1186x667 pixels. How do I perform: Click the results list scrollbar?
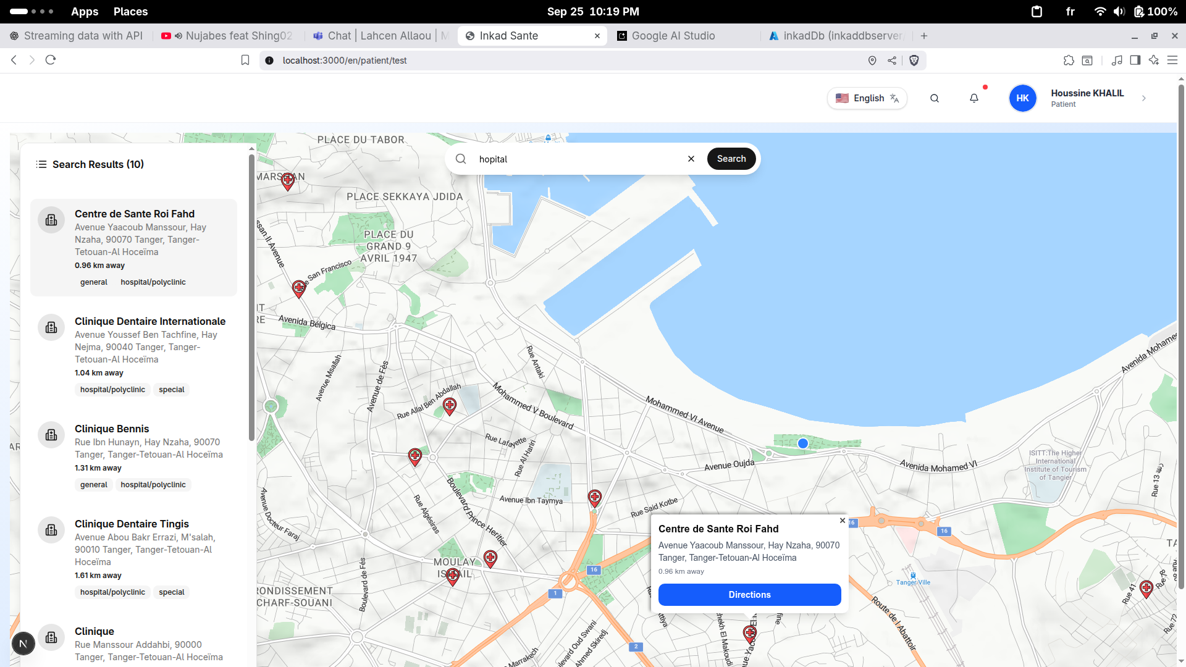pyautogui.click(x=251, y=296)
